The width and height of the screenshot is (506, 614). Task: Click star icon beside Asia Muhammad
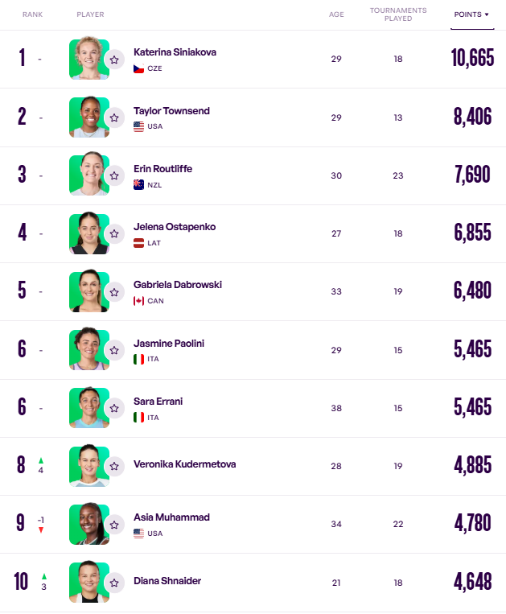point(114,524)
